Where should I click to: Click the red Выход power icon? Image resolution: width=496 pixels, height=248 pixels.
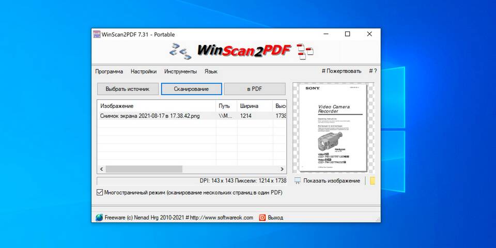point(262,218)
